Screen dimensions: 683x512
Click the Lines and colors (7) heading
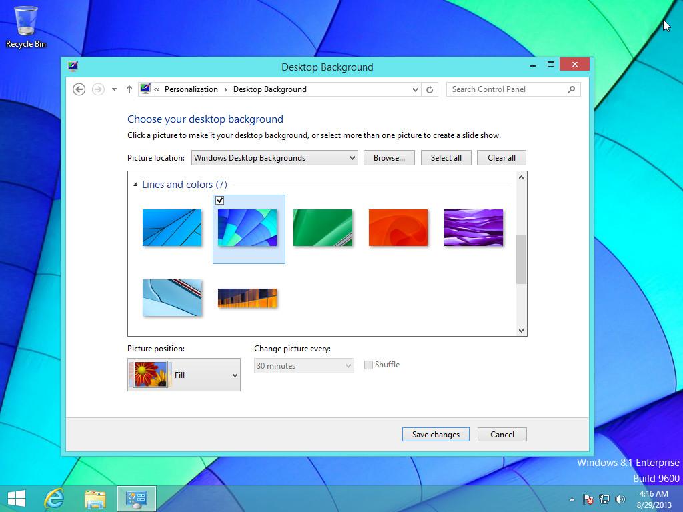tap(185, 185)
